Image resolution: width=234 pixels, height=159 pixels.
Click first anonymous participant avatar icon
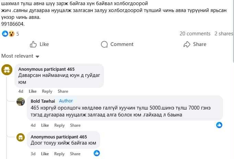coord(7,70)
